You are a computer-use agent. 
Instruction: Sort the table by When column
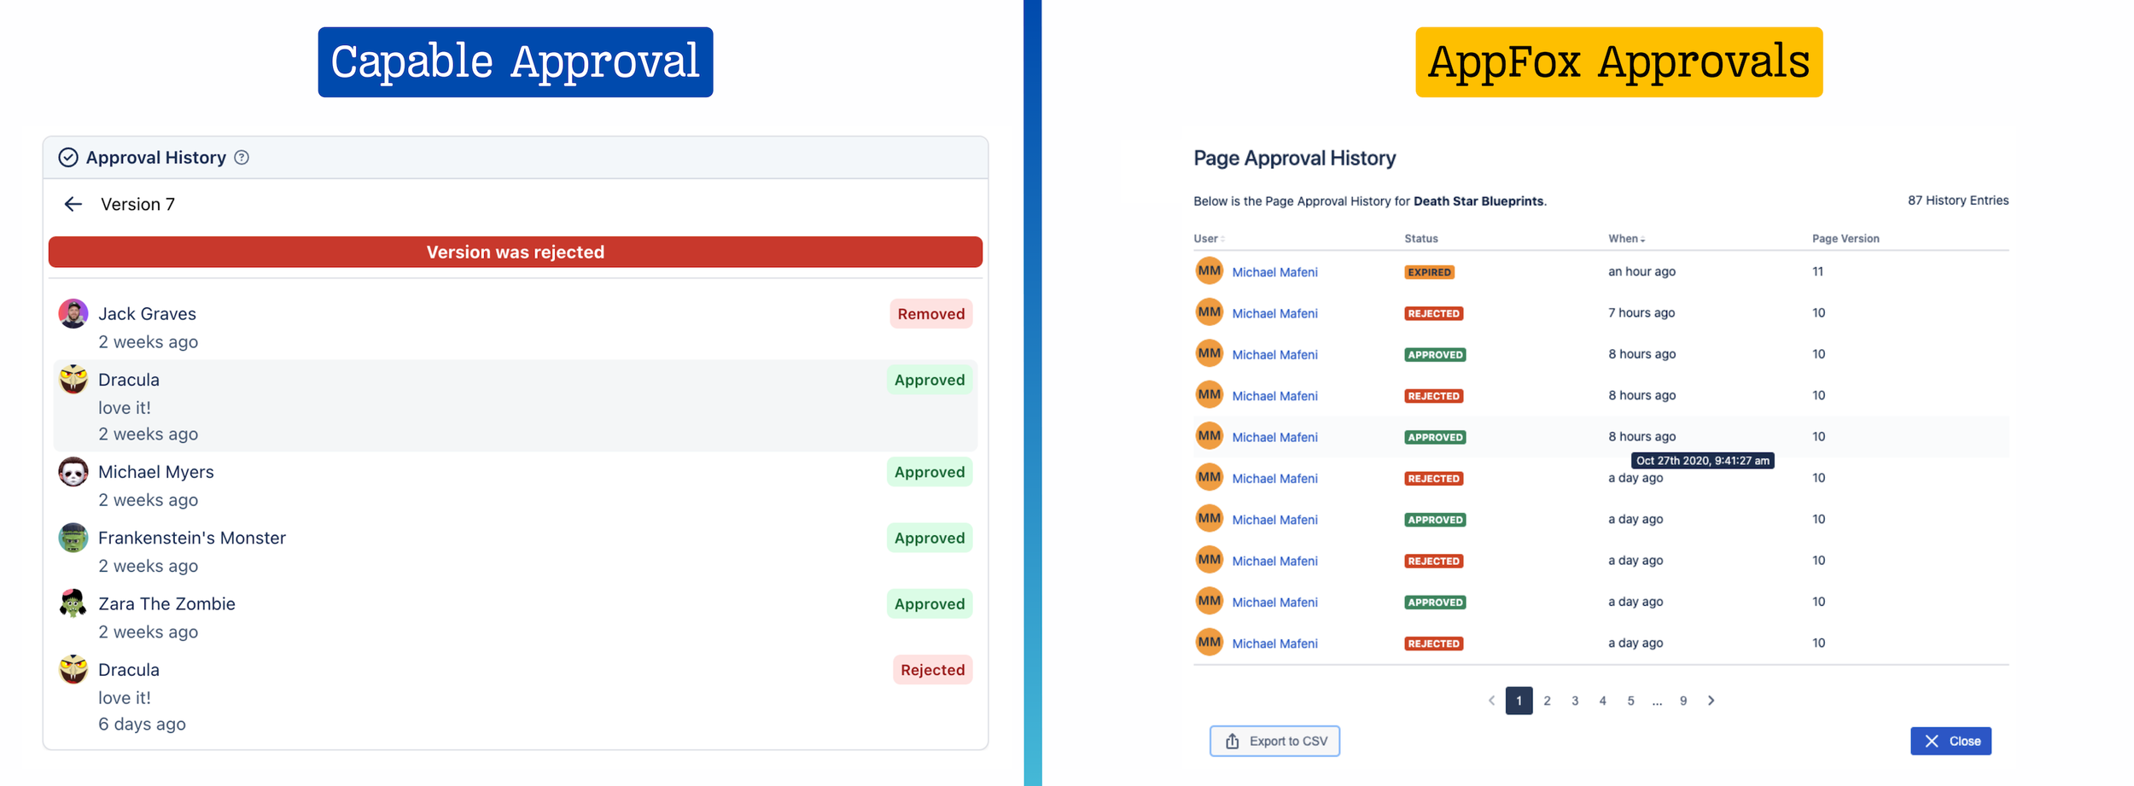[x=1626, y=239]
